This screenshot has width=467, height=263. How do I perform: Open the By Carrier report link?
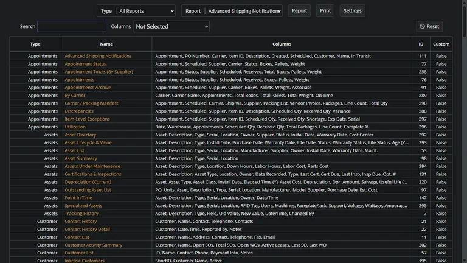point(75,96)
